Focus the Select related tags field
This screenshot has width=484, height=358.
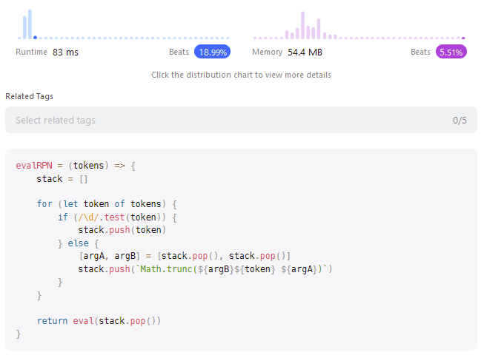point(222,120)
